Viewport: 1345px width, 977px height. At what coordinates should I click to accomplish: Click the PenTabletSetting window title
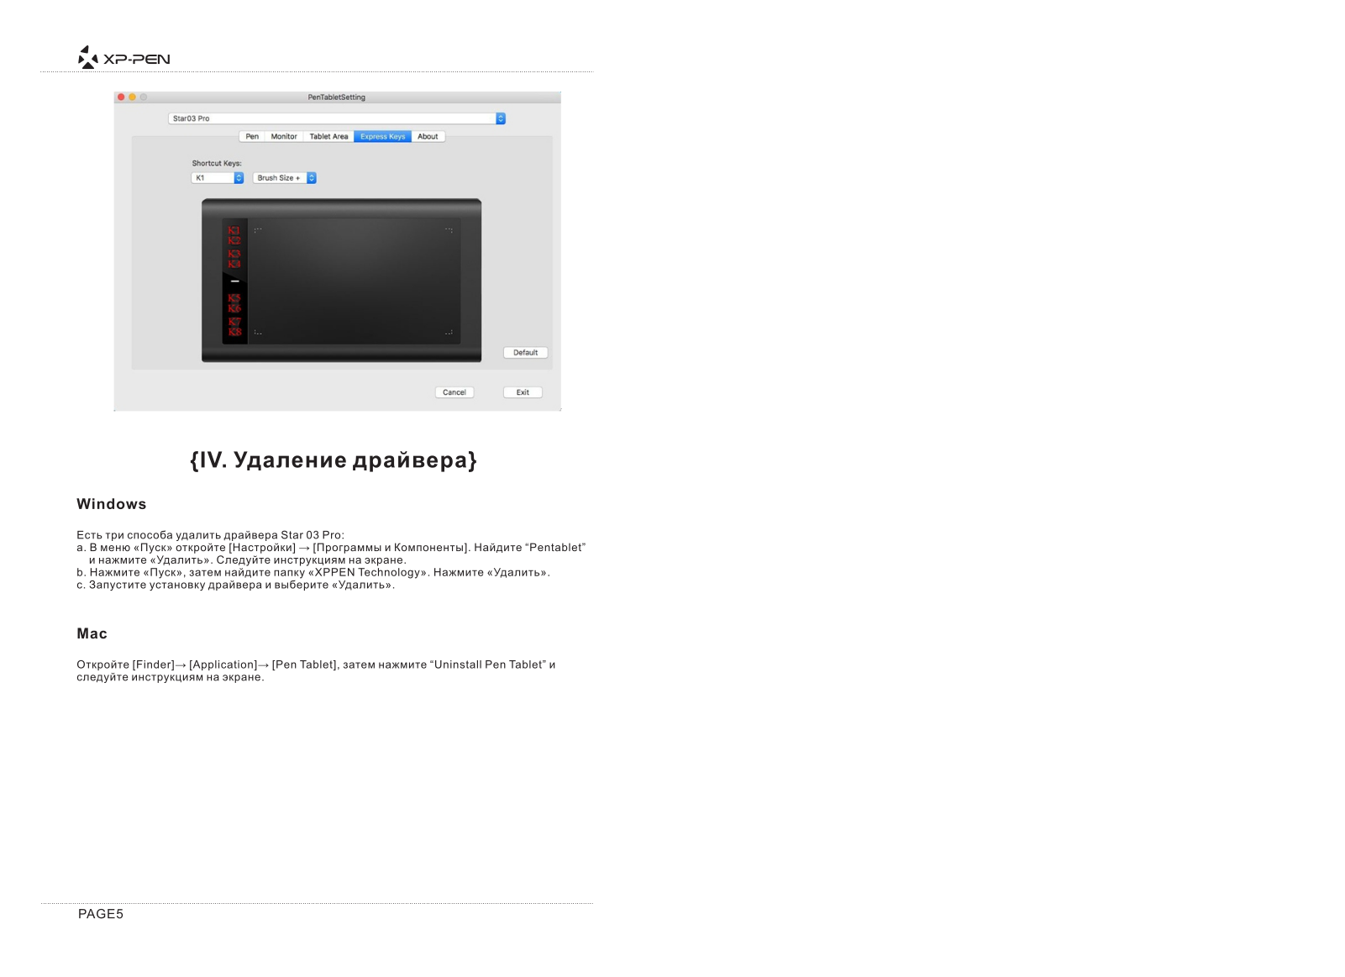tap(337, 97)
